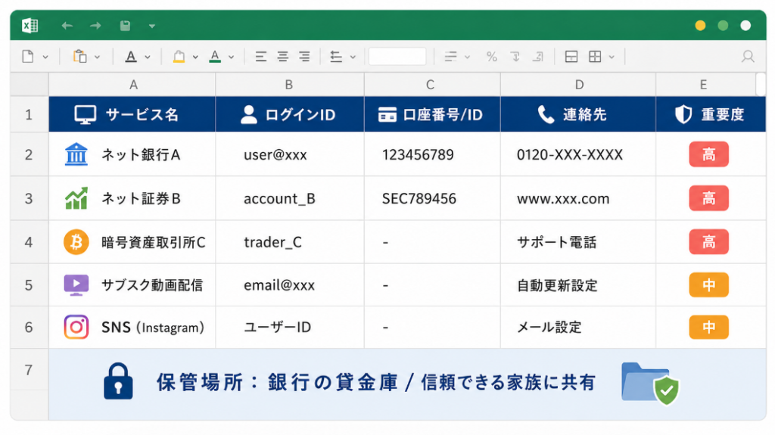775x435 pixels.
Task: Expand the new document dropdown arrow
Action: (45, 57)
